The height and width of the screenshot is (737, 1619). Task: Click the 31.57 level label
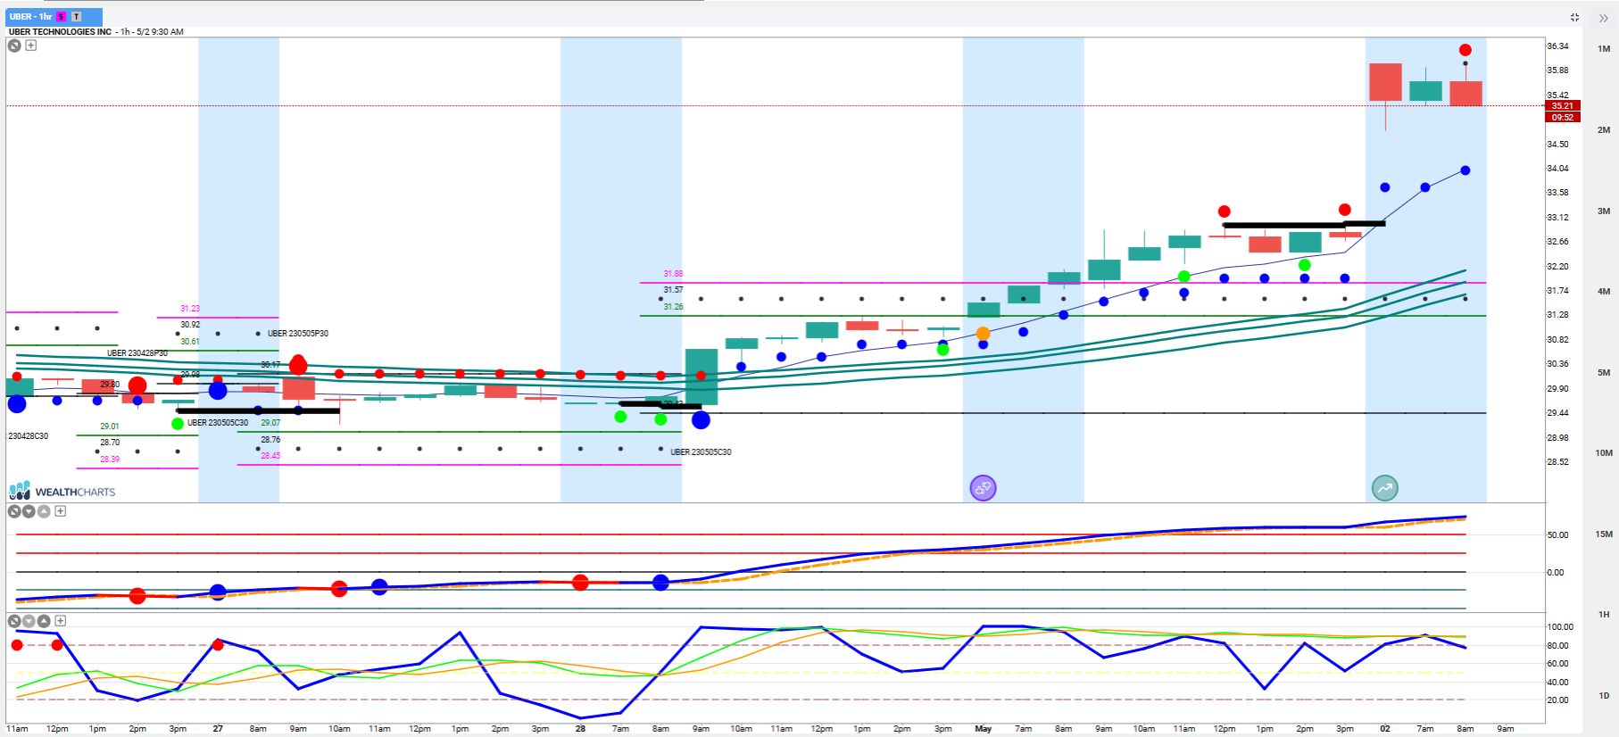point(673,290)
